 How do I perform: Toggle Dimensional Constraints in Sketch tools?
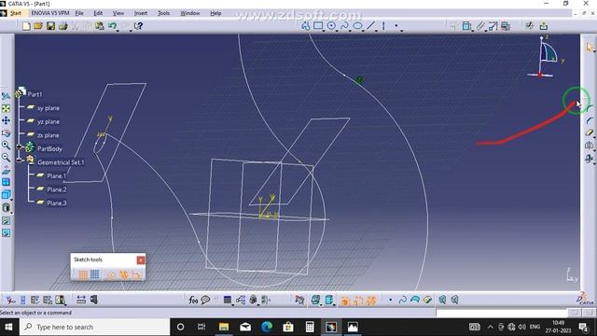[136, 274]
